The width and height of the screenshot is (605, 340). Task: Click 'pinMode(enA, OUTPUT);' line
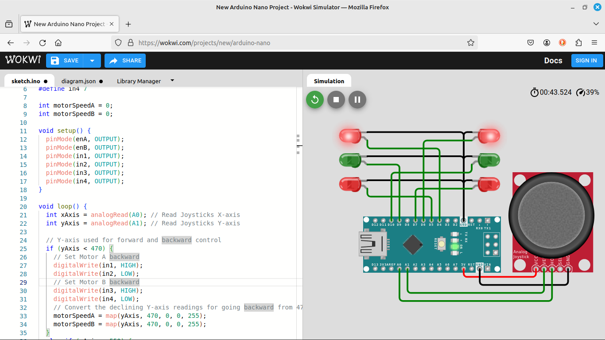(x=85, y=139)
